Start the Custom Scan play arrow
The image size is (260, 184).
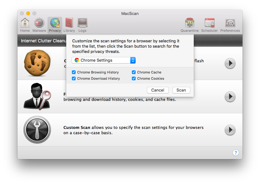[230, 130]
